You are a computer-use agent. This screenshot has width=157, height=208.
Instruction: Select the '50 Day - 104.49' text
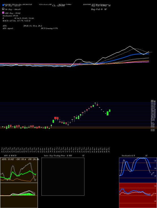point(13,9)
